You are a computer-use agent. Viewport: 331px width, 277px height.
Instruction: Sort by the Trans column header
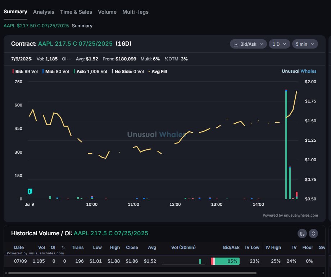pyautogui.click(x=78, y=248)
